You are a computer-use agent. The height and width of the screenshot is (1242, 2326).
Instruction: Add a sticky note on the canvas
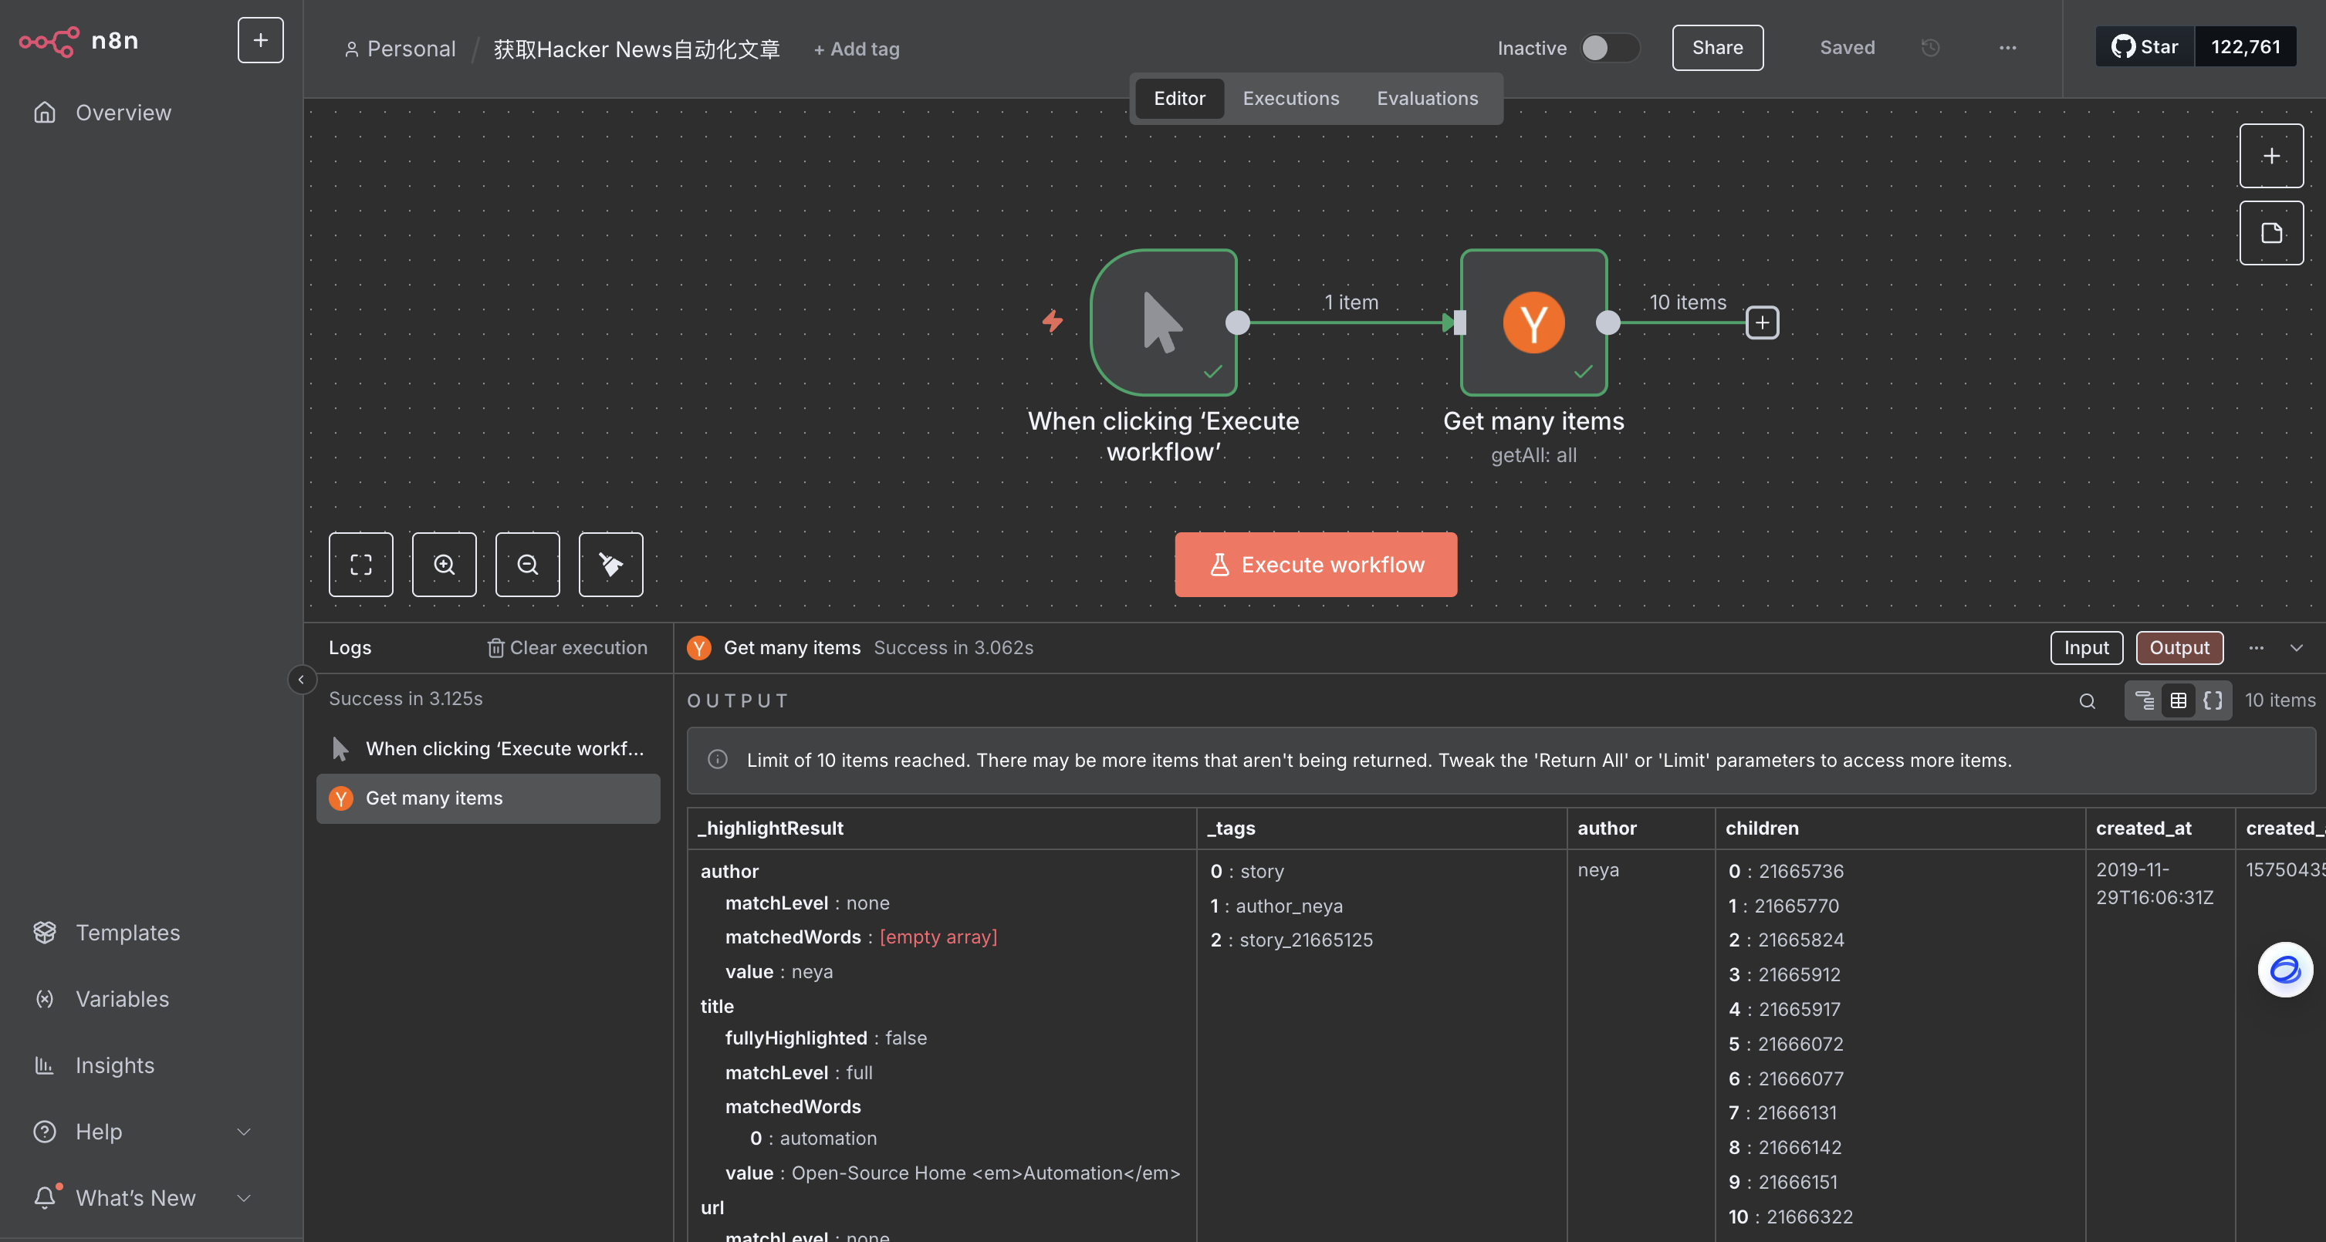tap(2272, 233)
